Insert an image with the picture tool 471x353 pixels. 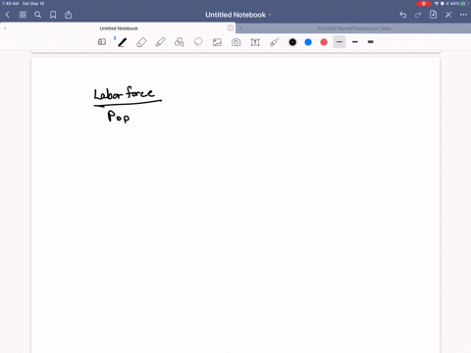tap(217, 42)
